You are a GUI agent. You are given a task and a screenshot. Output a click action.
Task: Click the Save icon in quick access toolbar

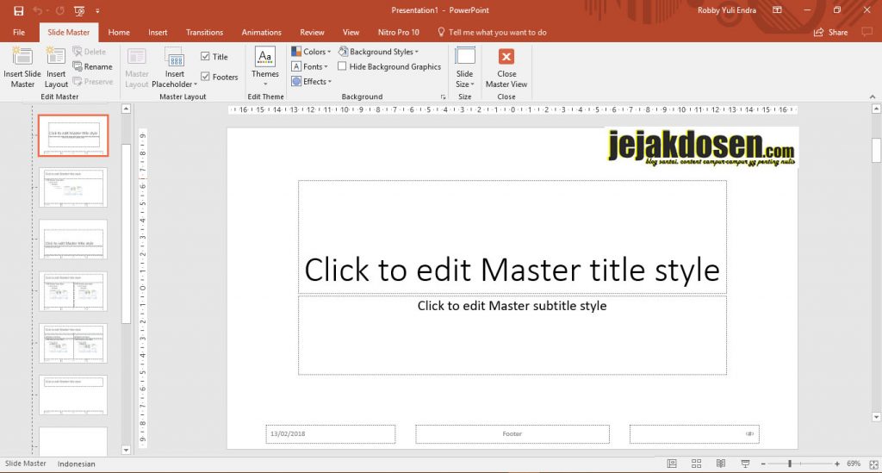pos(19,10)
